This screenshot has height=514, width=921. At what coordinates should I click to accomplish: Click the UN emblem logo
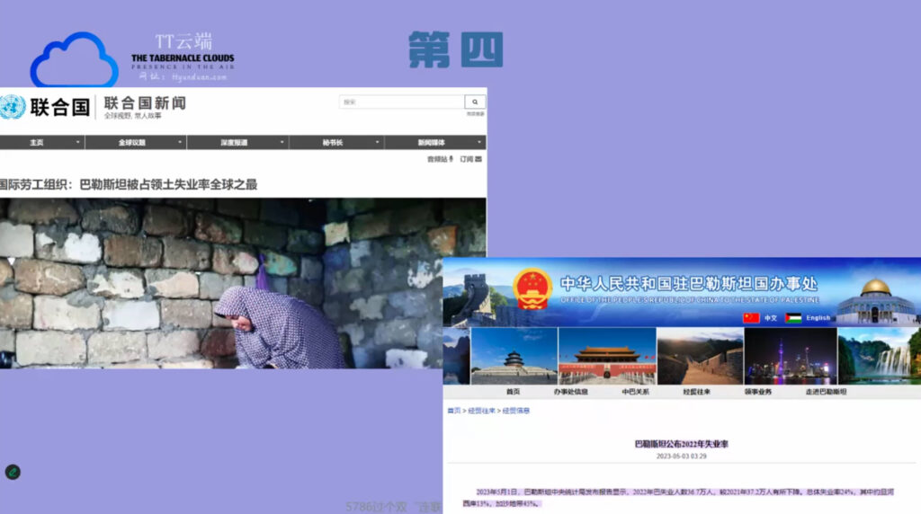(13, 108)
